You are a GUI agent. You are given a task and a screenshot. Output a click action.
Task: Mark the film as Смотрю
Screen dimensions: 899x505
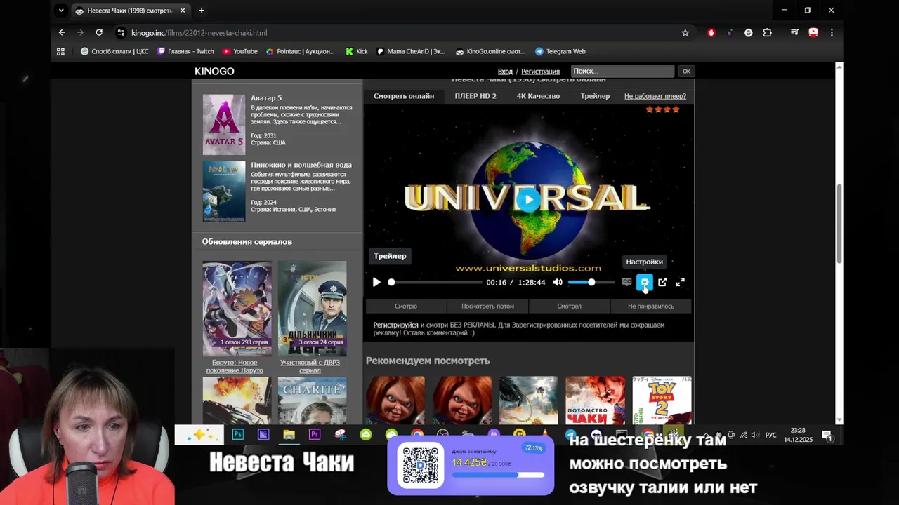(x=406, y=306)
